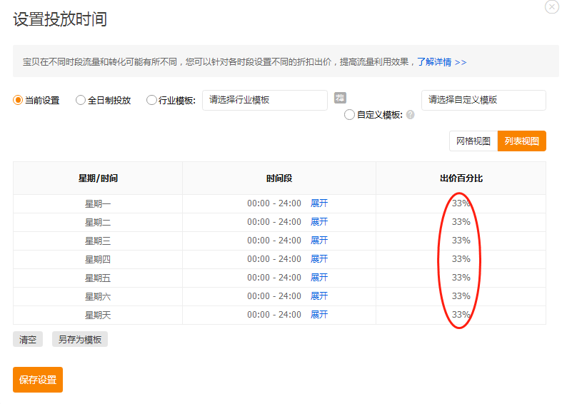567x404 pixels.
Task: Expand the 星期三 time period row
Action: (x=319, y=241)
